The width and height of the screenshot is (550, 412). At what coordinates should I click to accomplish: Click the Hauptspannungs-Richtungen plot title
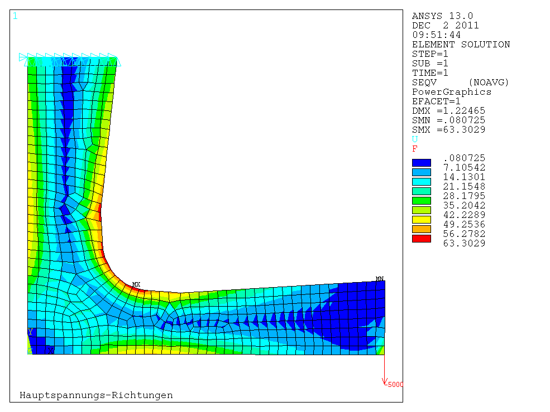(x=96, y=395)
